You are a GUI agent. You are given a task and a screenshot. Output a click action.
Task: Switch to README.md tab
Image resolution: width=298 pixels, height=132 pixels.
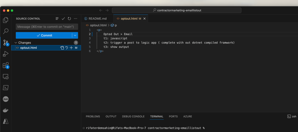(97, 19)
